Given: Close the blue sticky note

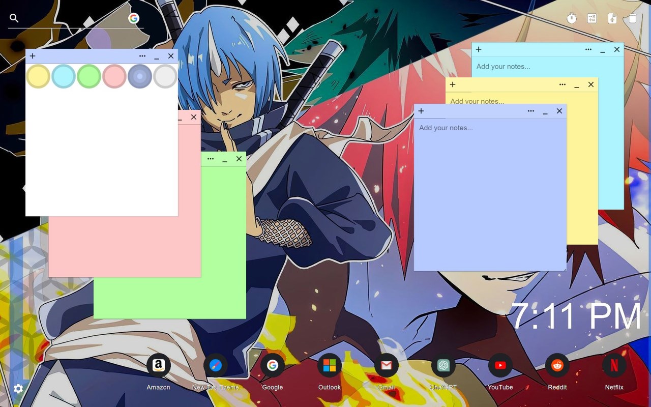Looking at the screenshot, I should click(559, 111).
